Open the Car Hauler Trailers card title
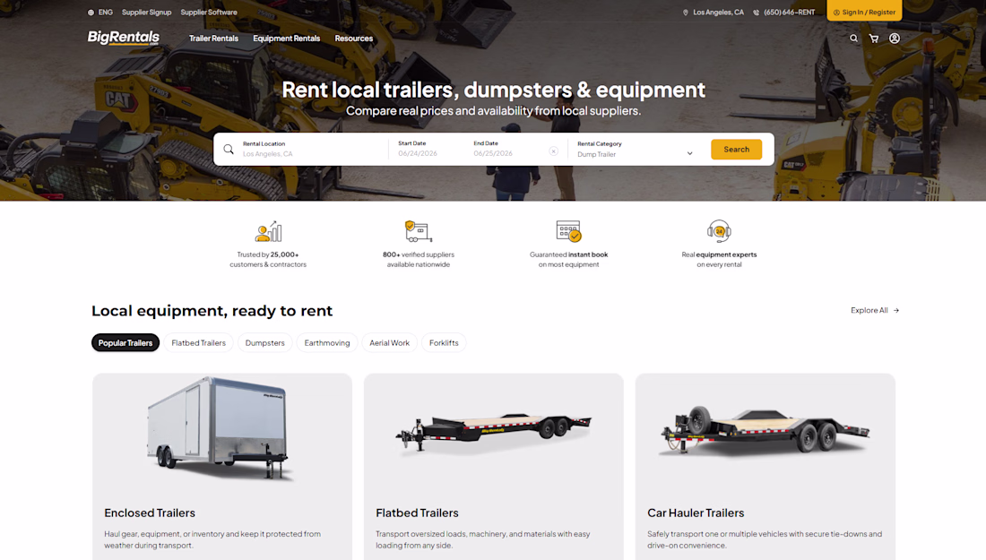Image resolution: width=986 pixels, height=560 pixels. point(696,513)
